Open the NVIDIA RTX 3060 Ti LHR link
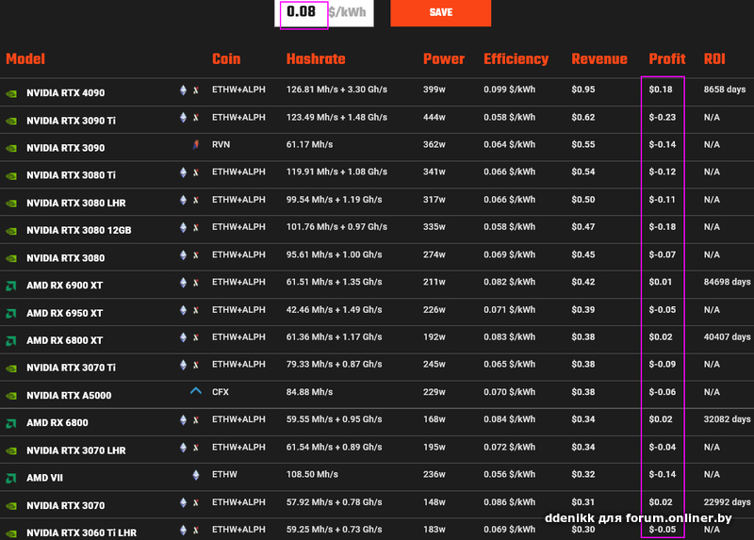 (81, 532)
